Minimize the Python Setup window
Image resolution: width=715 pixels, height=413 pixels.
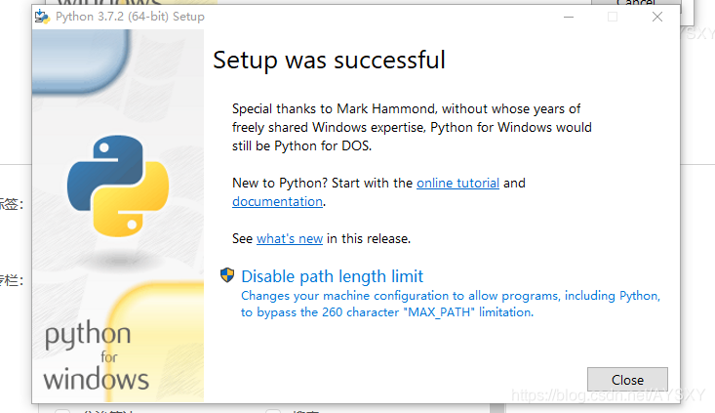click(x=569, y=17)
